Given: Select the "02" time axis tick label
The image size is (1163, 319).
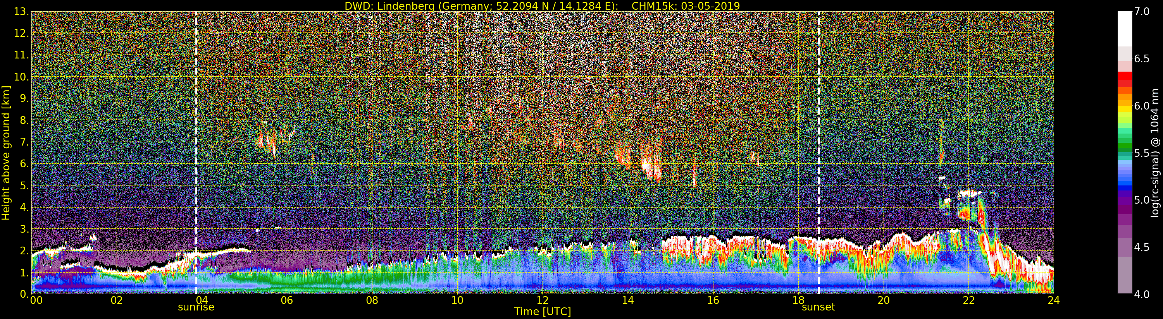Looking at the screenshot, I should (x=117, y=300).
